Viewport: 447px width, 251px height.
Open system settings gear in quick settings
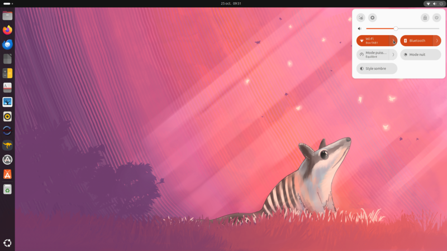[x=372, y=18]
